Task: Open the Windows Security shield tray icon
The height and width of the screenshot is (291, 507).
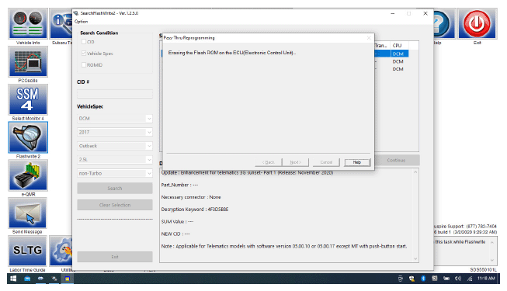Action: (x=412, y=279)
